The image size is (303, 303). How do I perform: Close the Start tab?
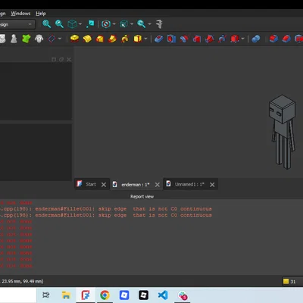click(x=104, y=185)
